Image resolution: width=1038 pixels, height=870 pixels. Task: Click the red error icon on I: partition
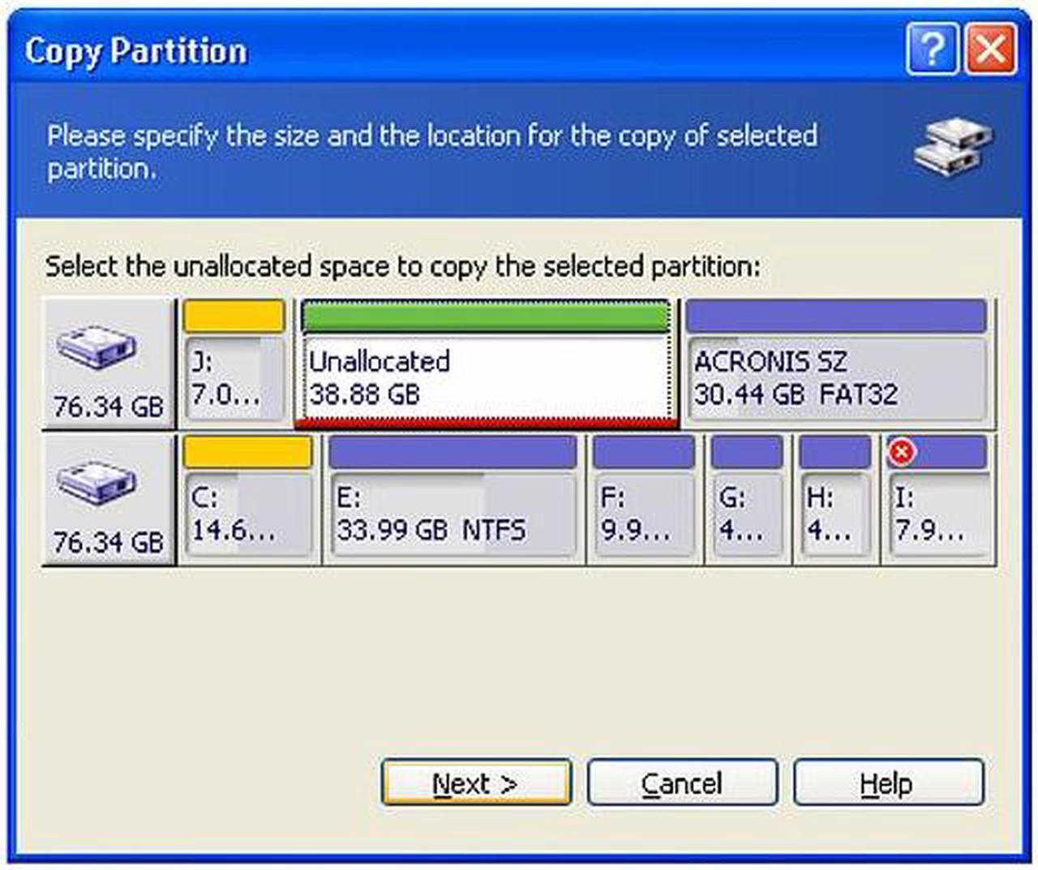tap(901, 451)
